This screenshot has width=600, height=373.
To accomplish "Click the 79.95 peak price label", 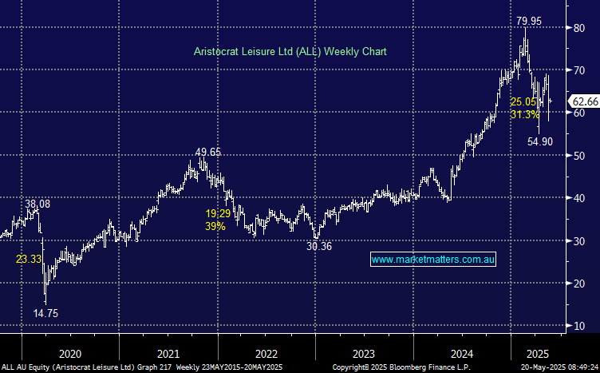I will tap(529, 21).
